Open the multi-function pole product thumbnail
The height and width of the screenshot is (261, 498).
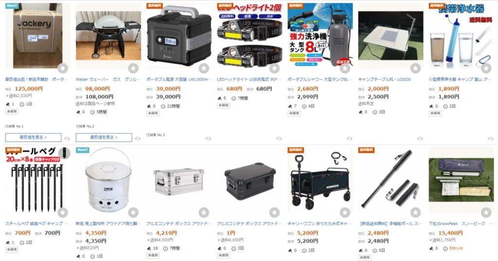pyautogui.click(x=391, y=180)
